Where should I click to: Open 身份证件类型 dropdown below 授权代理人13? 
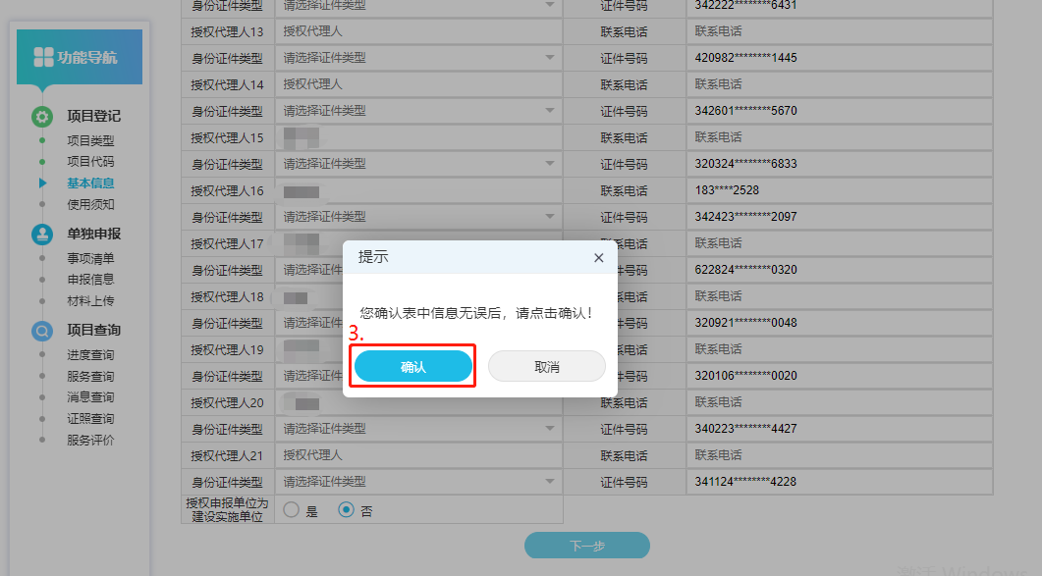tap(419, 58)
